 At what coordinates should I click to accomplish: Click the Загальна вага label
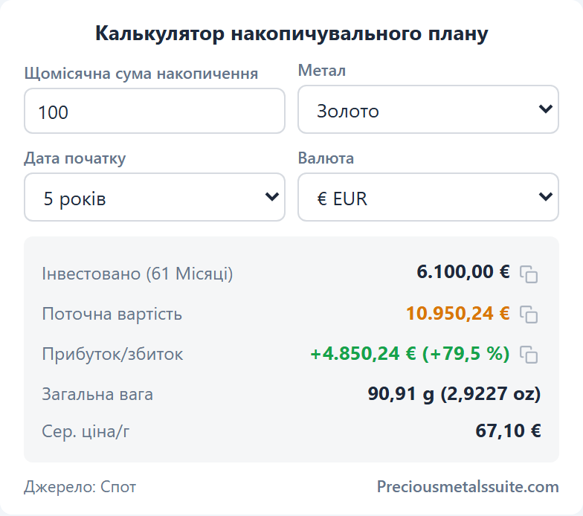click(x=97, y=394)
